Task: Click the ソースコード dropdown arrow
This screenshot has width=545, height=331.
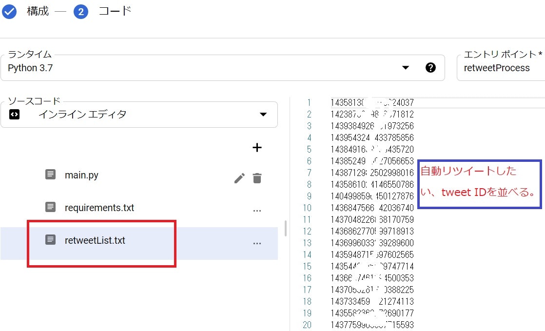Action: [x=263, y=114]
